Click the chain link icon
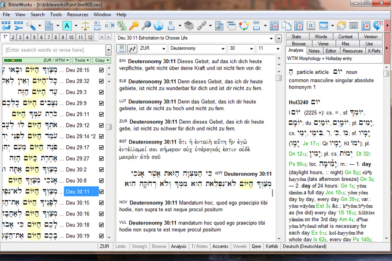 pos(202,25)
